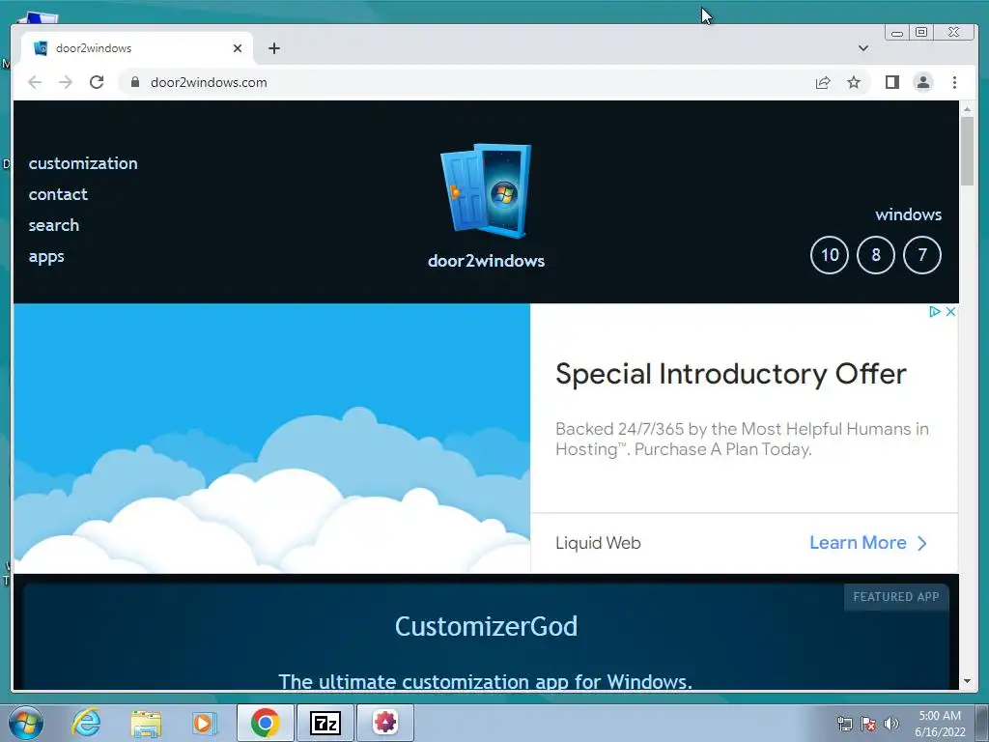The width and height of the screenshot is (989, 742).
Task: Select the Windows 10 circle button
Action: point(829,255)
